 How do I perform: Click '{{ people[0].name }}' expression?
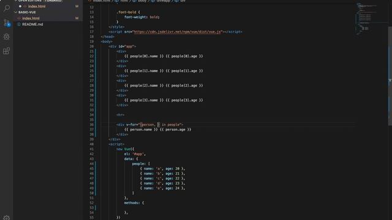click(144, 56)
